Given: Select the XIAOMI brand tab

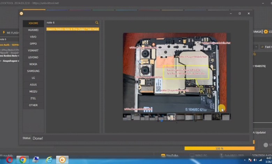Looking at the screenshot, I should click(x=33, y=23).
